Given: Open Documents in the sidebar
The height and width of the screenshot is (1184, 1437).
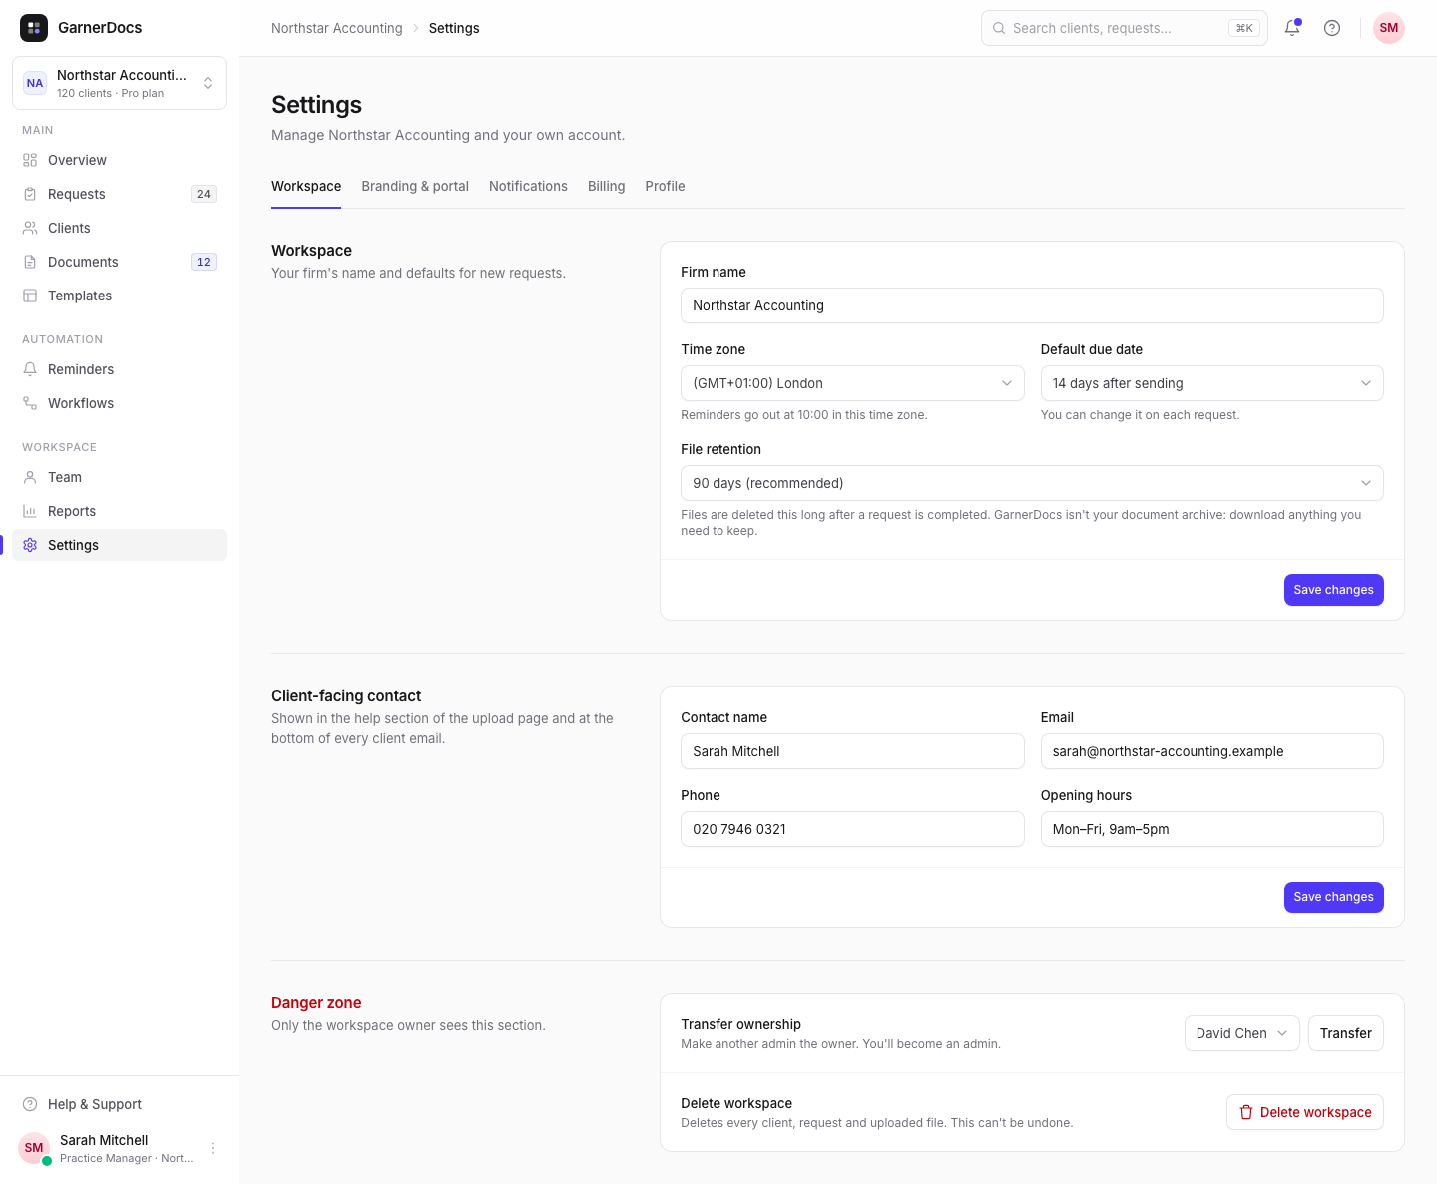Looking at the screenshot, I should (x=119, y=262).
